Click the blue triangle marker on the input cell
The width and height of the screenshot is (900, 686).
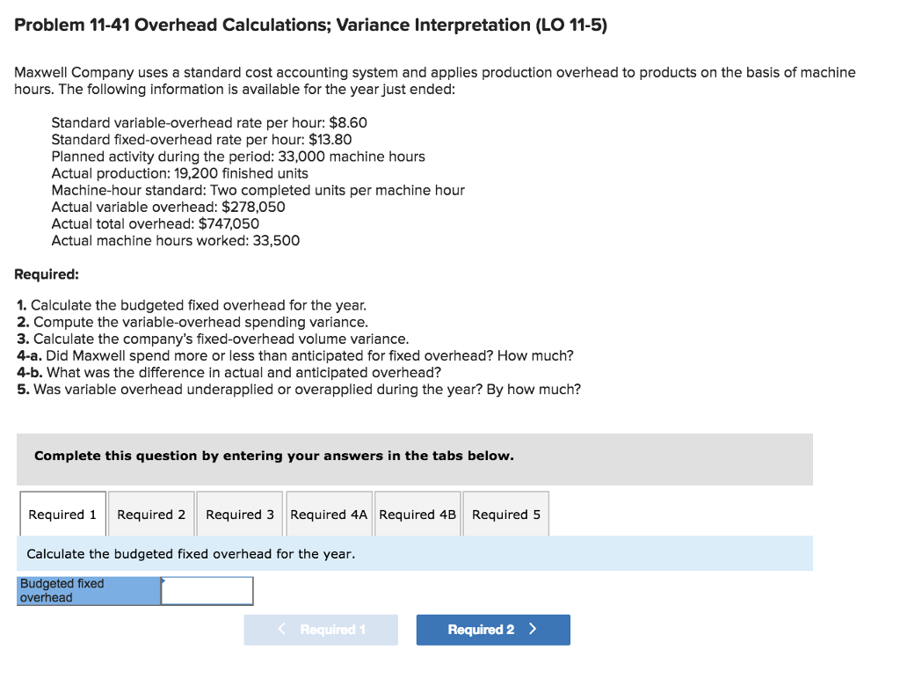pos(163,580)
